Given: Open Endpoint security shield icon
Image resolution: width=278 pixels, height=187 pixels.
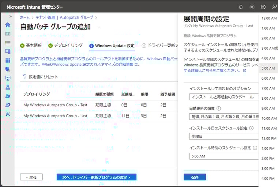Looking at the screenshot, I should click(8, 69).
